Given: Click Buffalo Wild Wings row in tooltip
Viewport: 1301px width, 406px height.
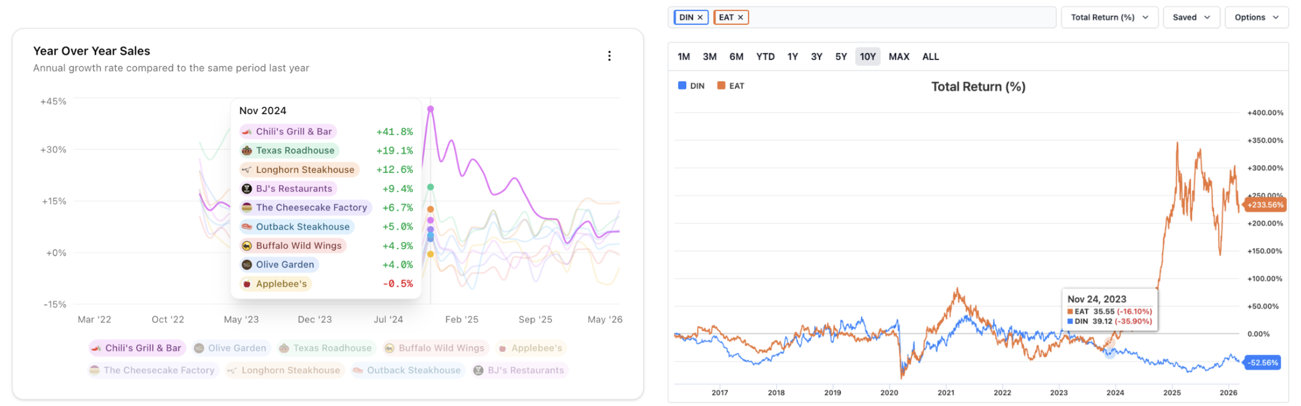Looking at the screenshot, I should point(326,246).
